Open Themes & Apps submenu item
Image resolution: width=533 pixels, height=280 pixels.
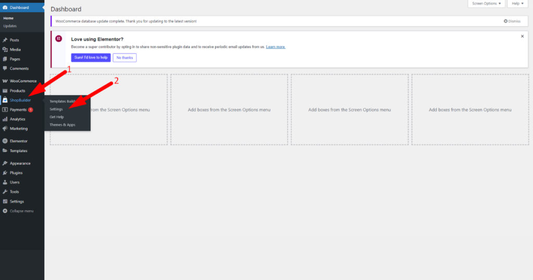(62, 125)
